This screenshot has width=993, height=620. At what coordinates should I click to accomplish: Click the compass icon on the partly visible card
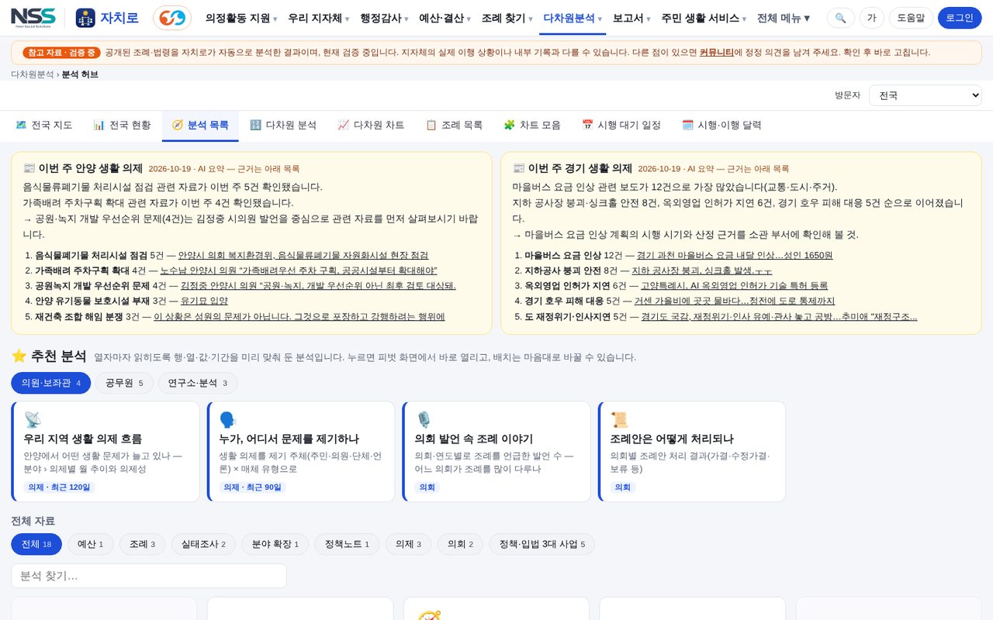pos(429,615)
